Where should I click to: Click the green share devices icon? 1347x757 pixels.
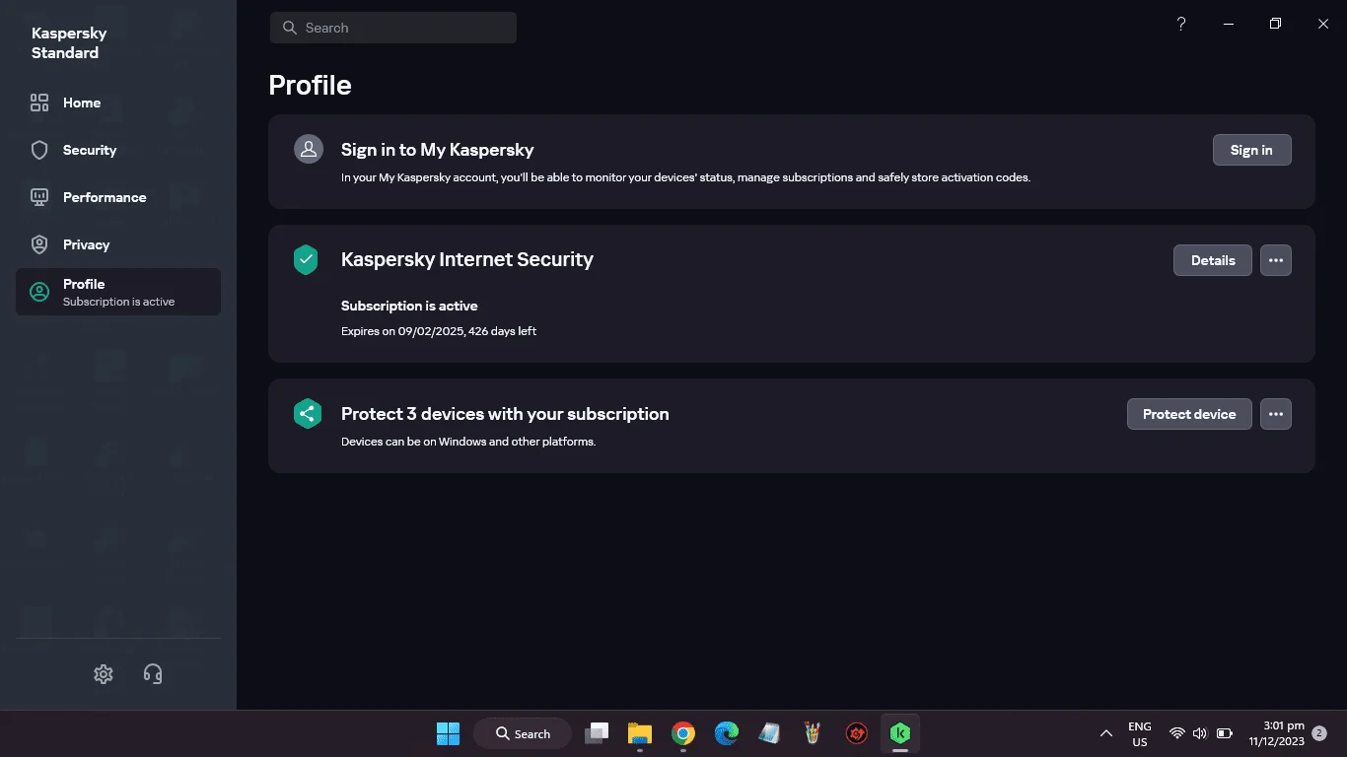click(x=307, y=414)
